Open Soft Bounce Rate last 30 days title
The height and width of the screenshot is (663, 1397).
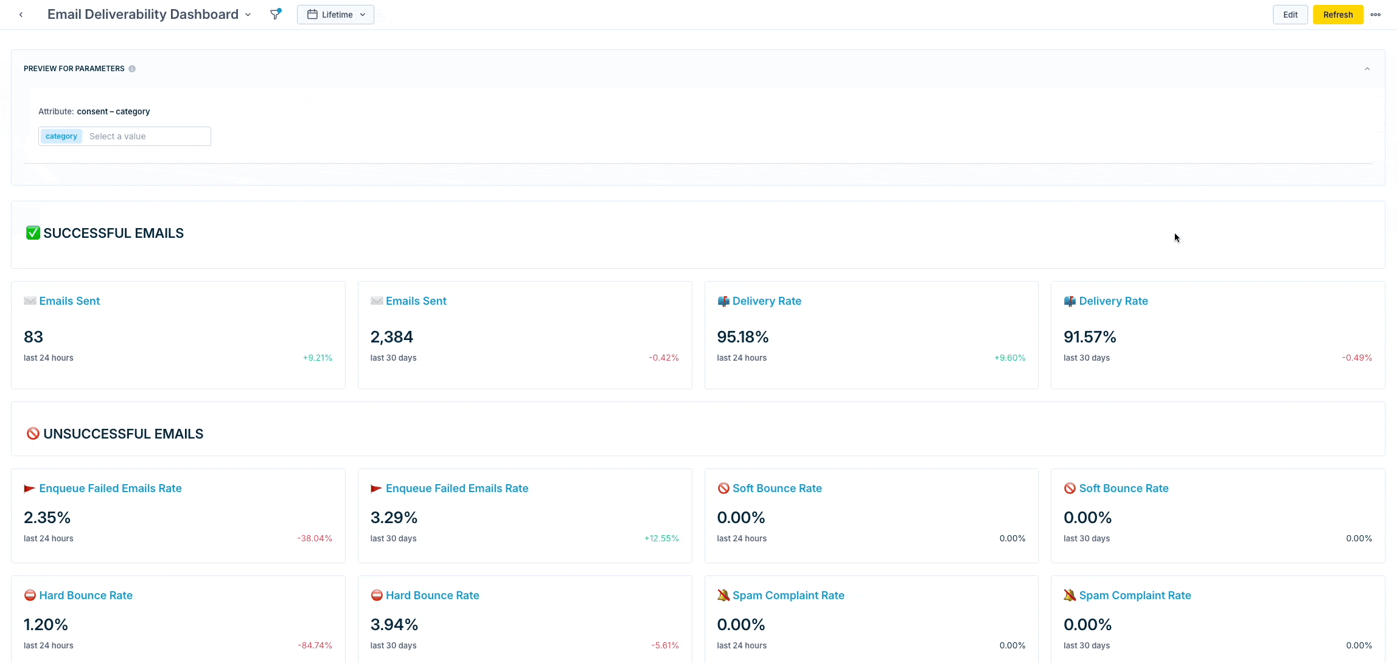click(1123, 488)
